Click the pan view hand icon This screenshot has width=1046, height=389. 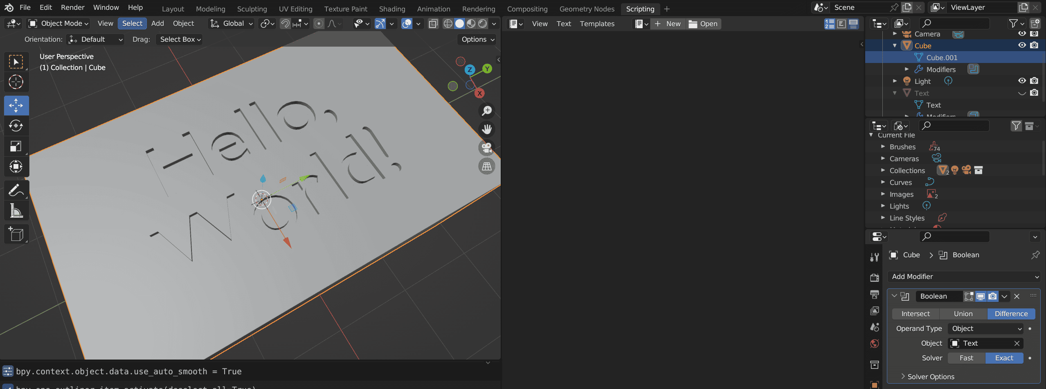click(487, 129)
